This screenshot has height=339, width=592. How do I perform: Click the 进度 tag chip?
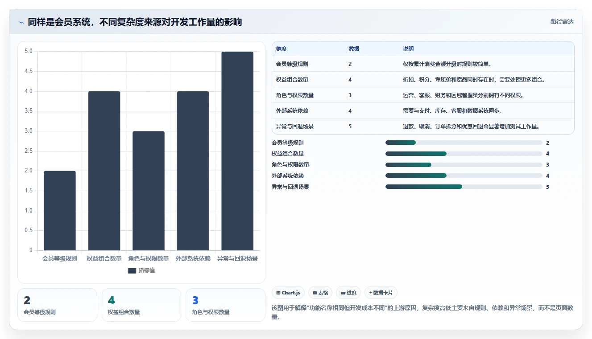click(348, 293)
